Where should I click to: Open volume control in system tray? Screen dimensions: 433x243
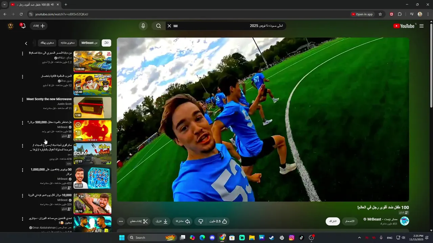[x=403, y=238]
